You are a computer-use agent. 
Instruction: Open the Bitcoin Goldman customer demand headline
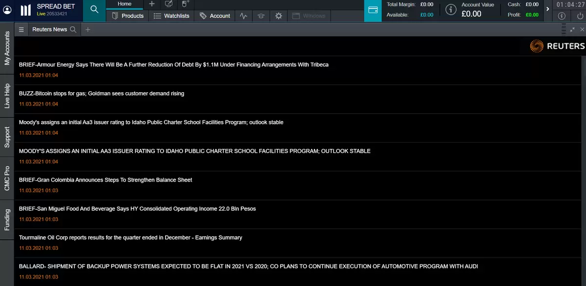[101, 93]
